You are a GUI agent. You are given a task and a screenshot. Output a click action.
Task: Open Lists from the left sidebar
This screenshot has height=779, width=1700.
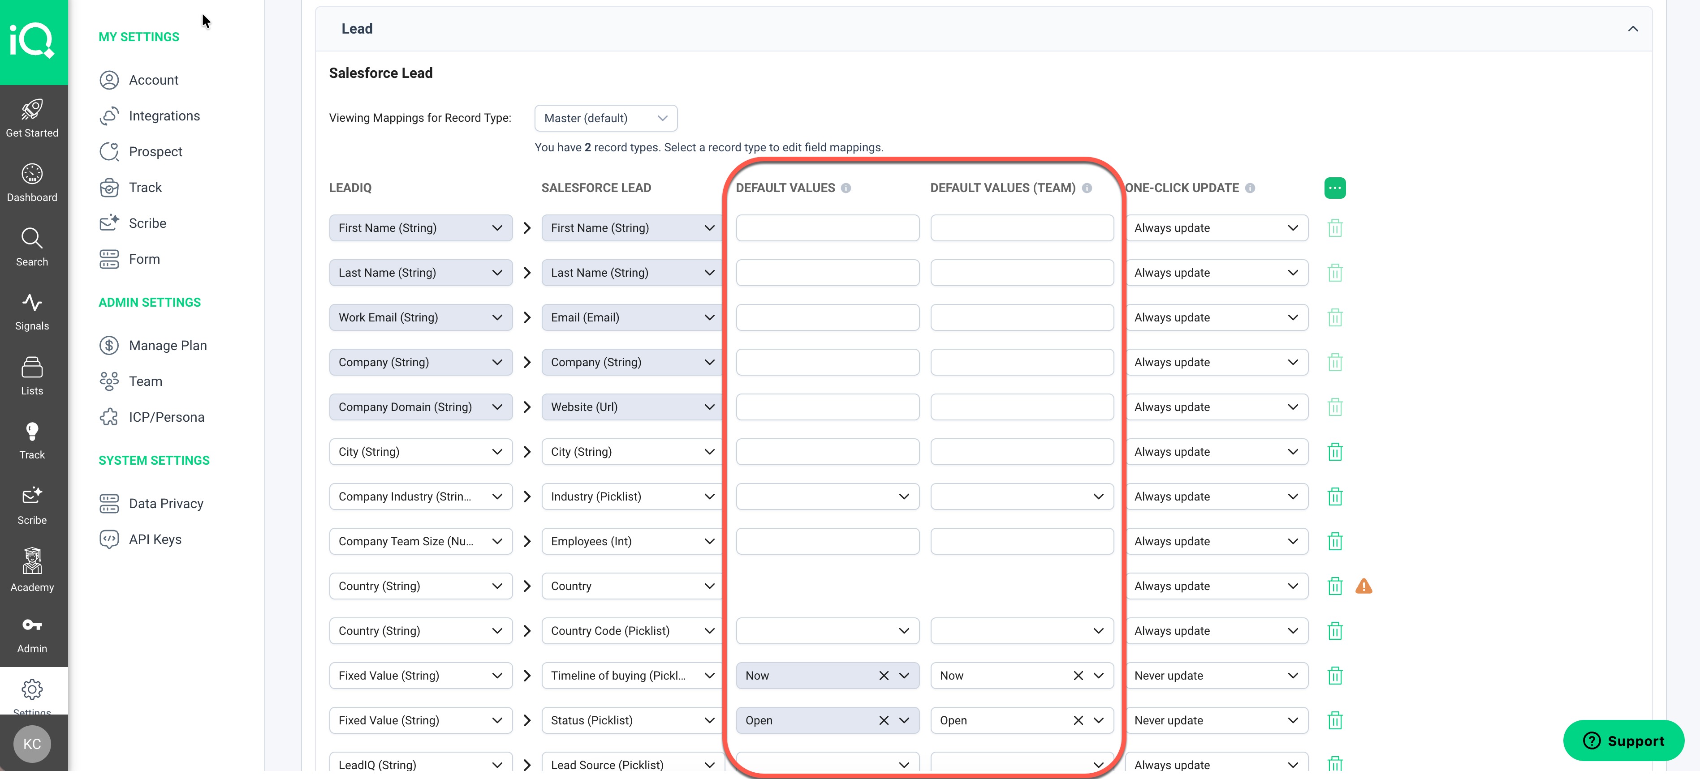pos(32,375)
